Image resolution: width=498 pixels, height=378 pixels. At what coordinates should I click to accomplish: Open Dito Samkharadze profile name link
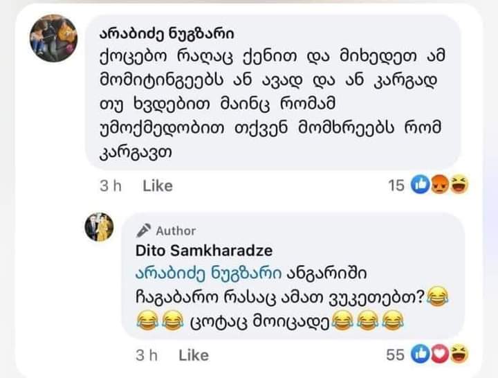(x=204, y=251)
